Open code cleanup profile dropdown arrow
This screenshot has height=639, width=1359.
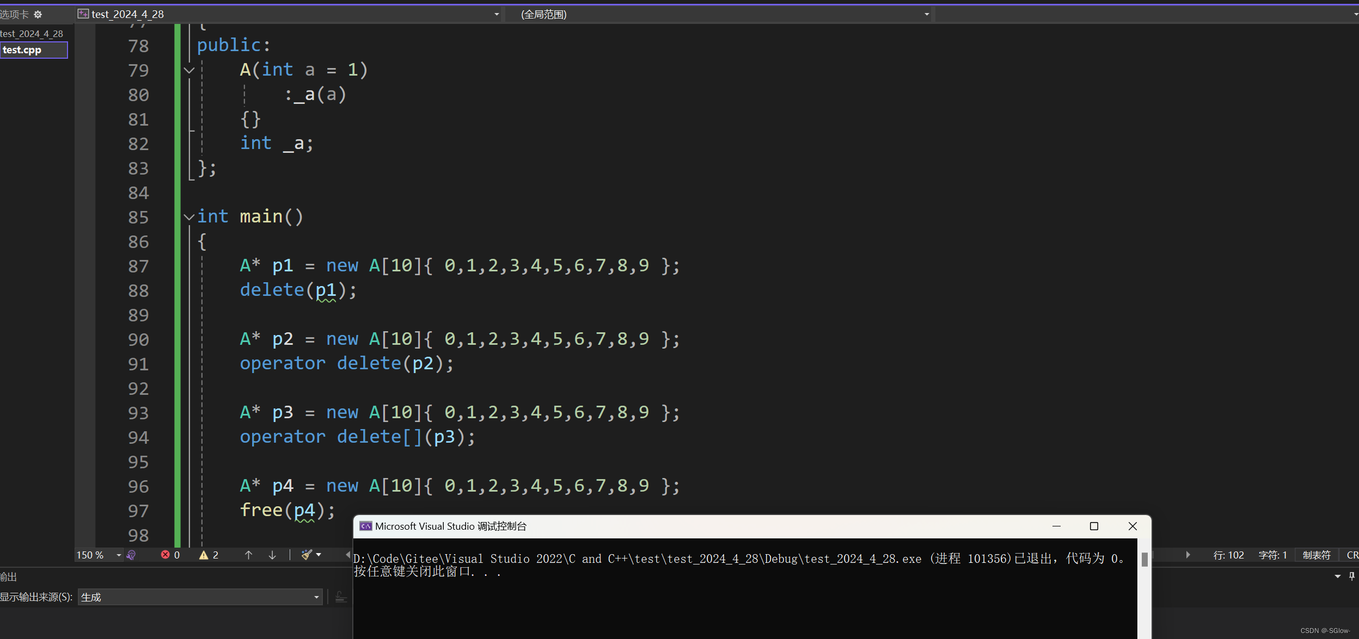319,555
